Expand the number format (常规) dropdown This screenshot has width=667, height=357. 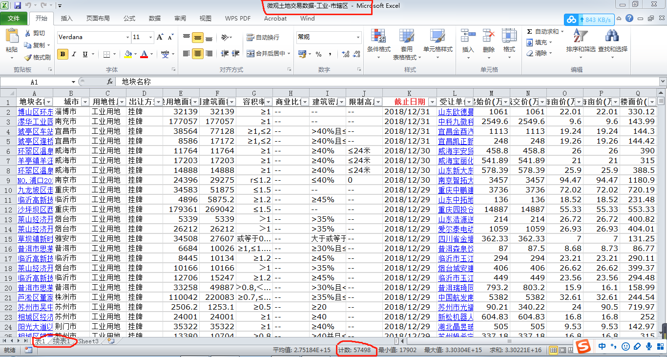(x=358, y=38)
